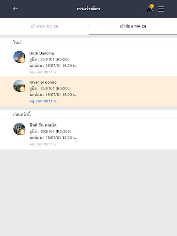Tap the Kwanjai condo avatar image
177x236 pixels.
pyautogui.click(x=19, y=85)
